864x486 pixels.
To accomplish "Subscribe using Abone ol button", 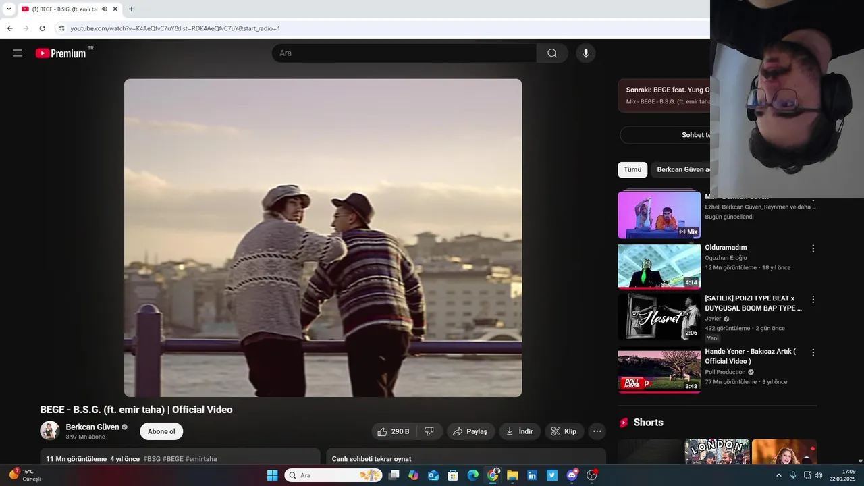I will coord(161,431).
